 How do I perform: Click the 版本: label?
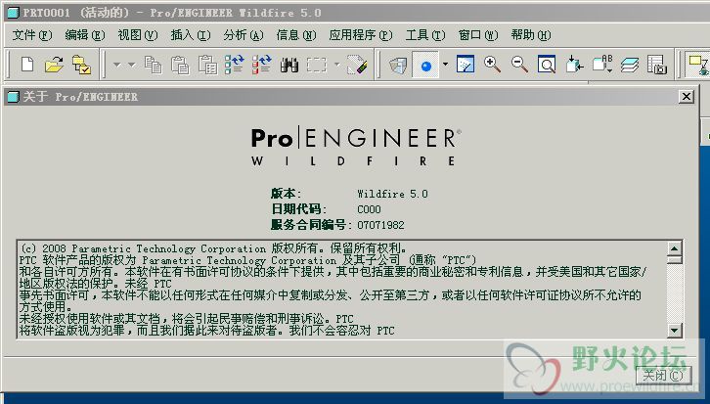287,194
